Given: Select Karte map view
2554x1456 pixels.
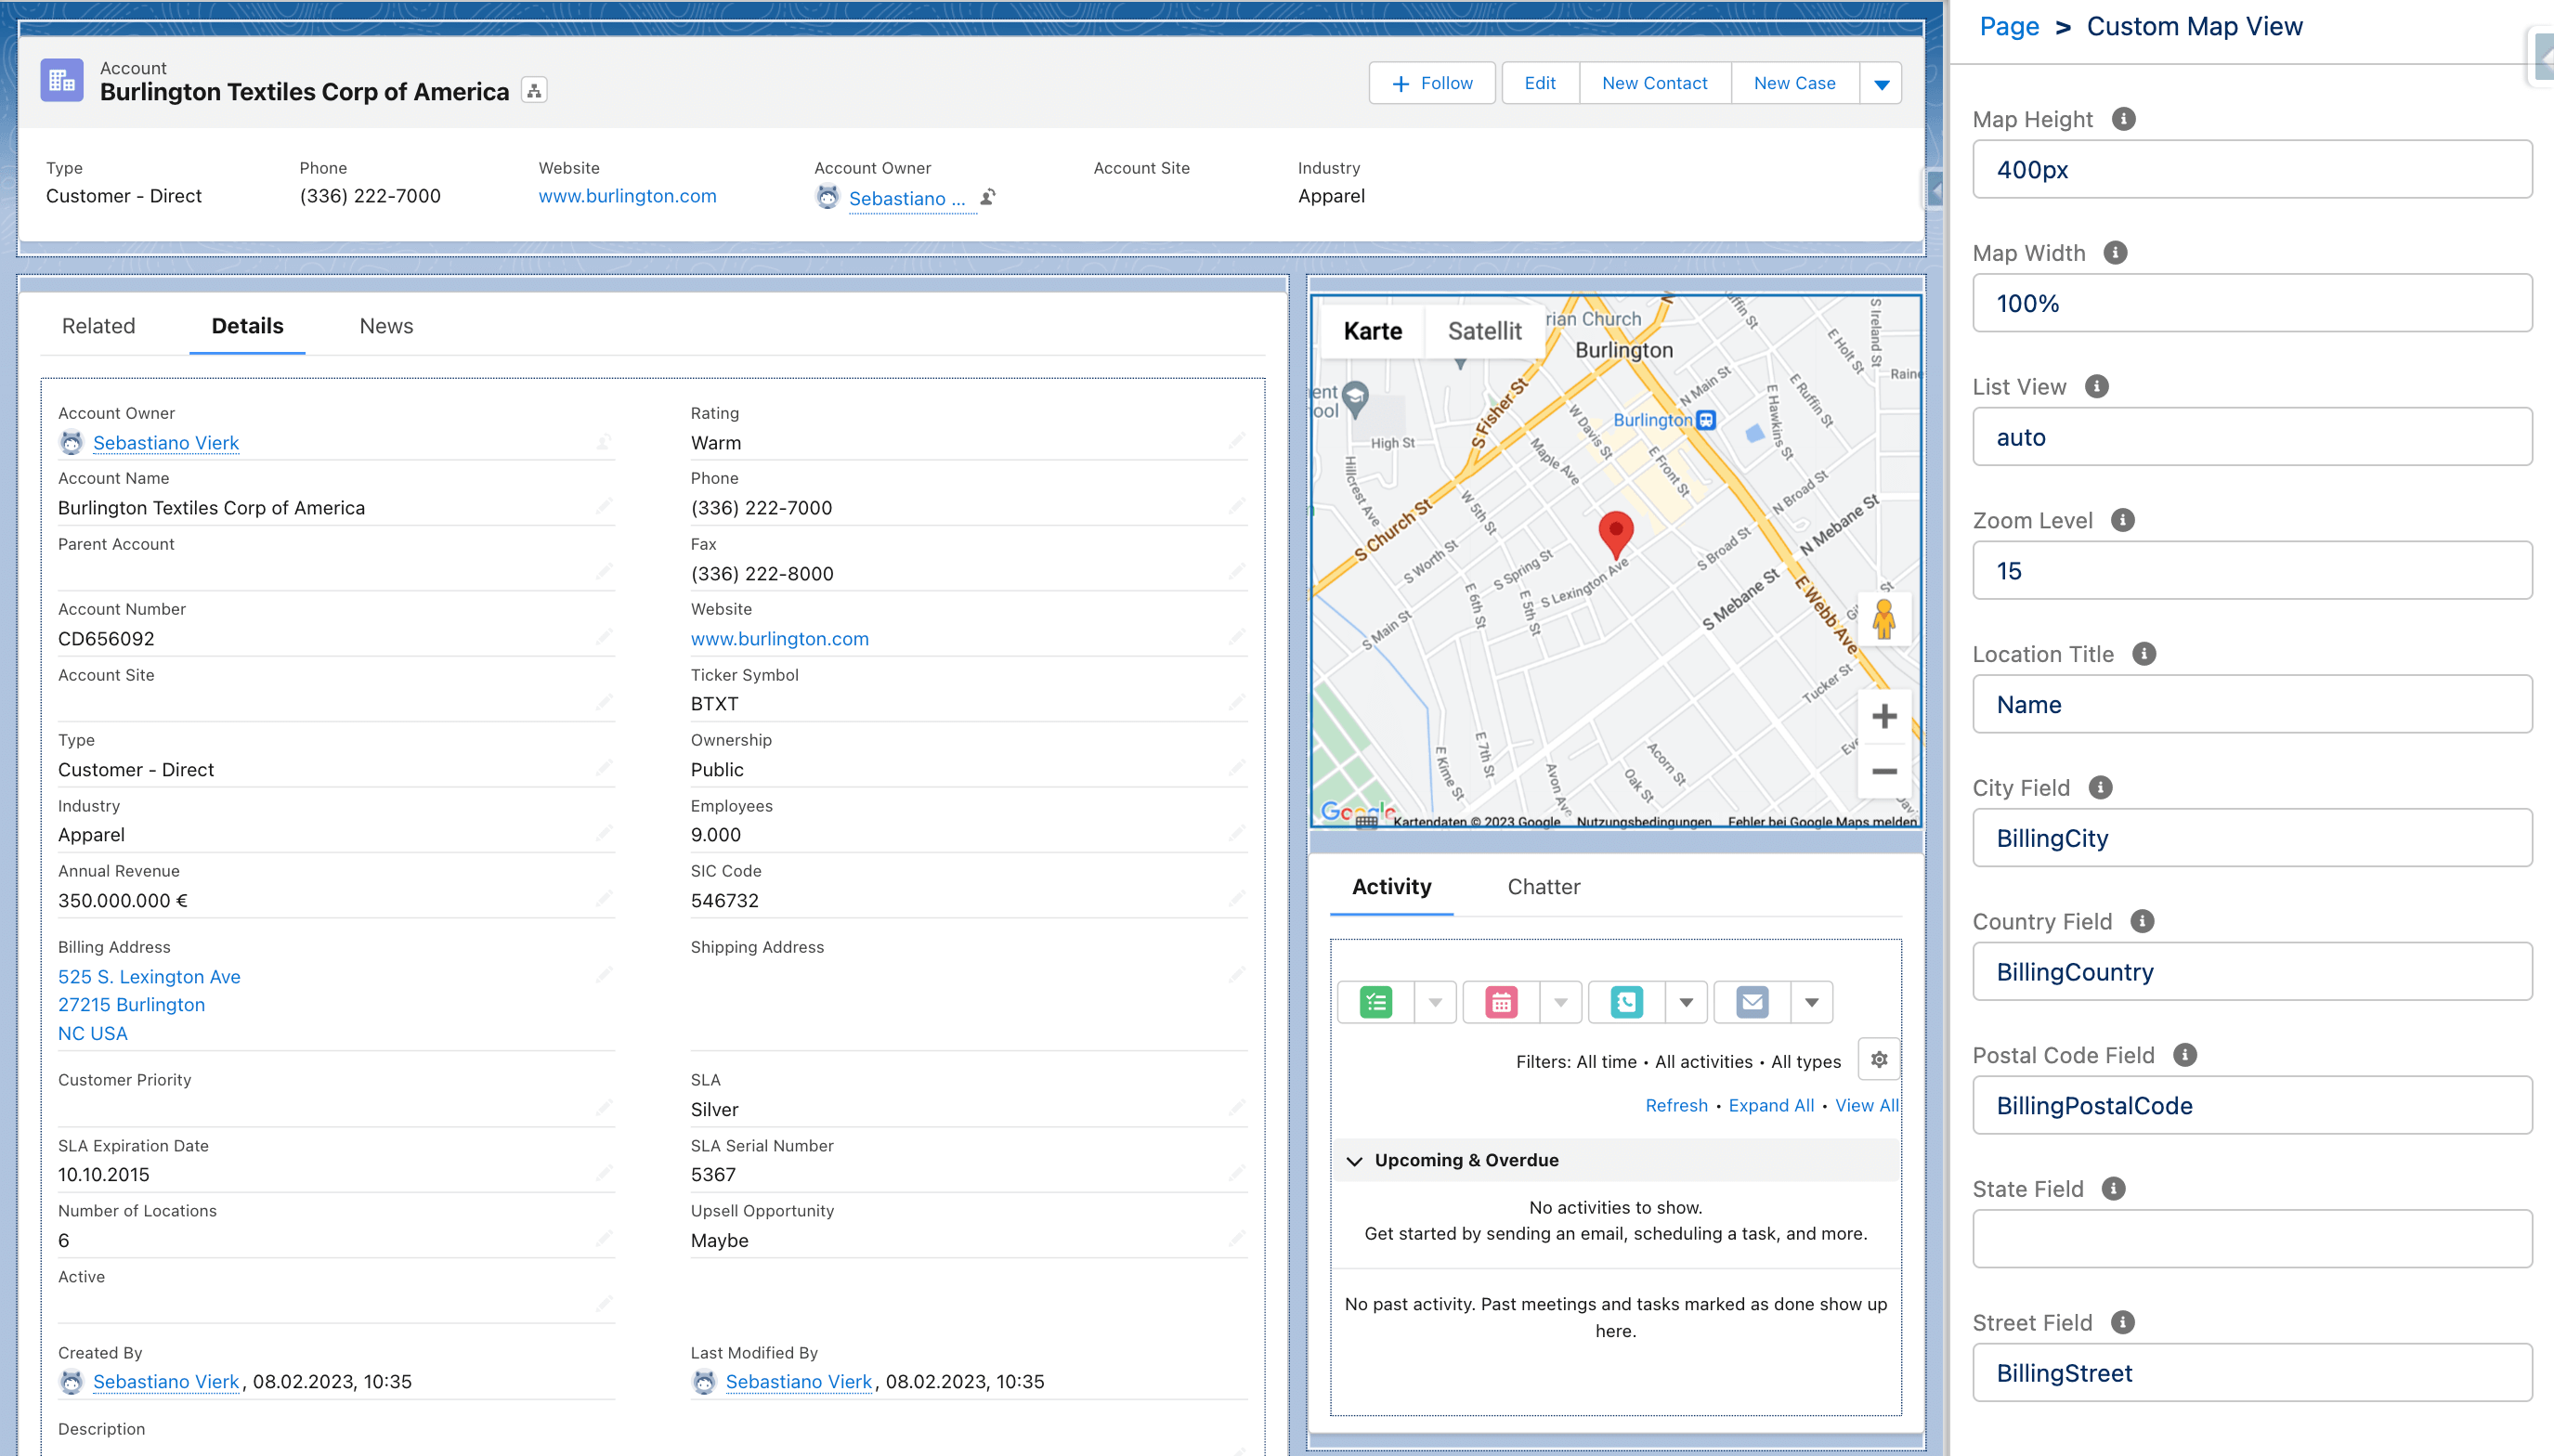Looking at the screenshot, I should [x=1372, y=331].
